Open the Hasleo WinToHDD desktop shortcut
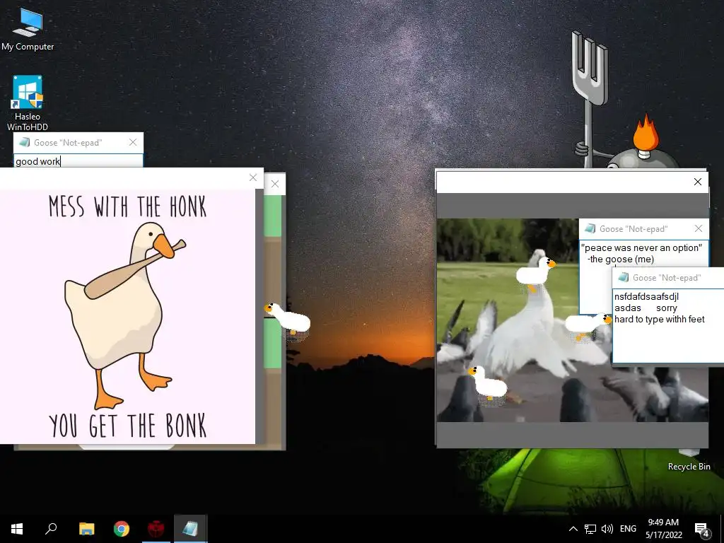 (28, 103)
